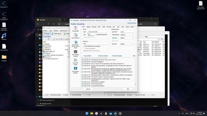Open Lethal Company CT desktop icon
Viewport: 207px width, 116px height.
point(4,16)
